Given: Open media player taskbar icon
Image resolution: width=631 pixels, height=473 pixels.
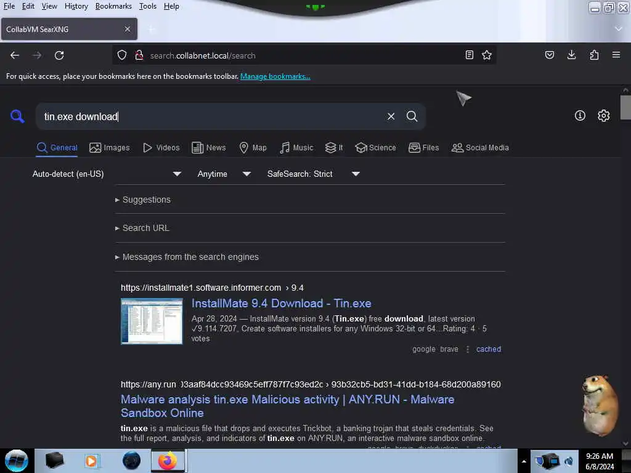Looking at the screenshot, I should click(91, 461).
